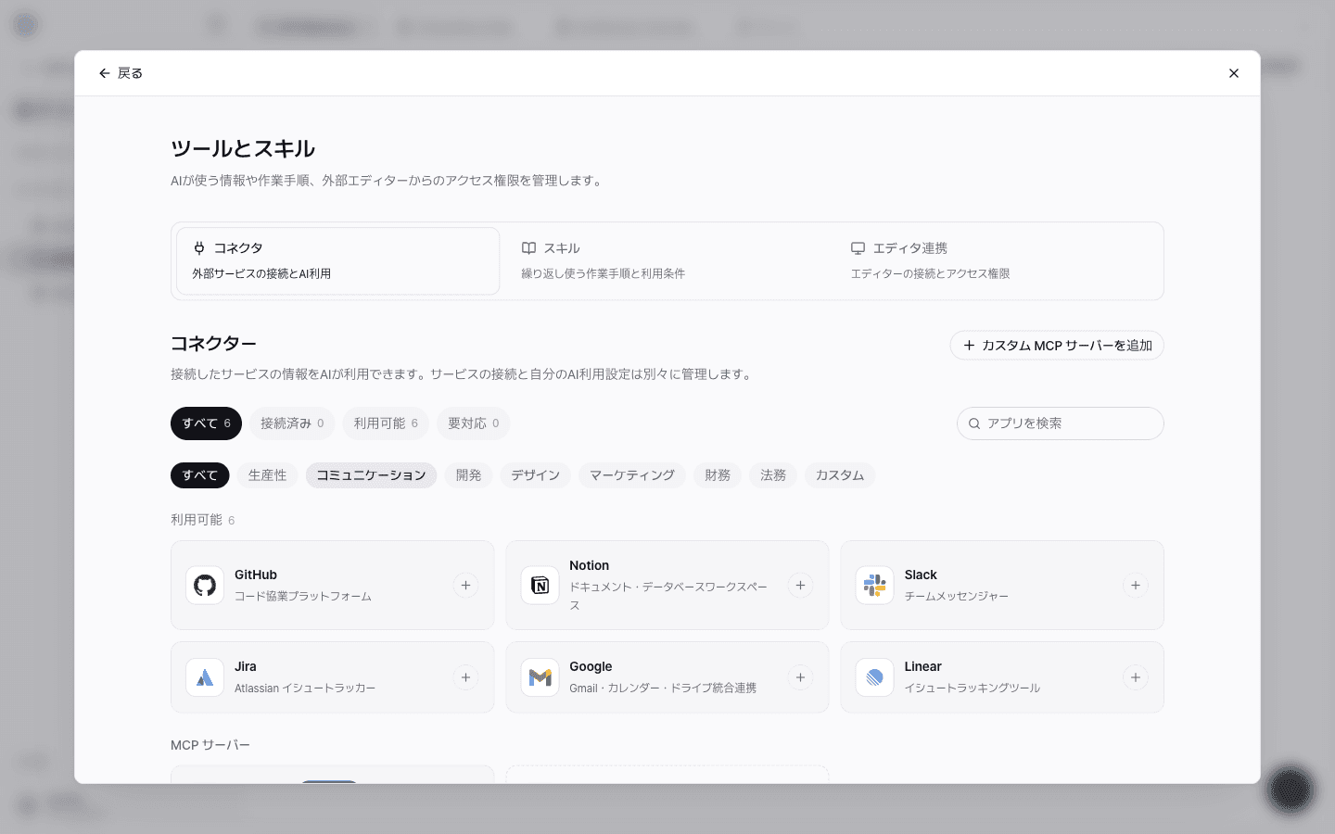Filter by デザイン category
Viewport: 1335px width, 834px height.
(x=536, y=475)
